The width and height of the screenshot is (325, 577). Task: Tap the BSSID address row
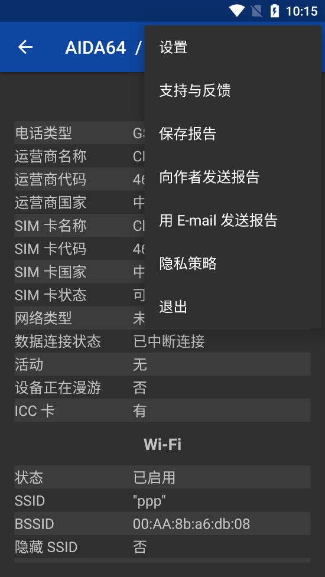(162, 523)
